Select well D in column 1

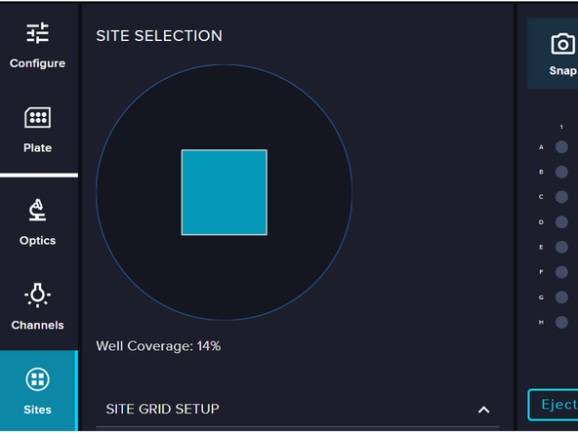pyautogui.click(x=561, y=222)
